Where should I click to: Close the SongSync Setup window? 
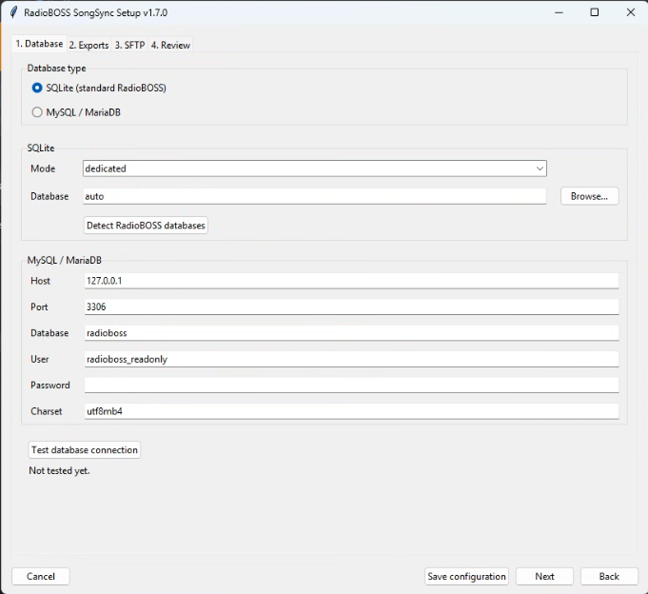click(x=631, y=12)
